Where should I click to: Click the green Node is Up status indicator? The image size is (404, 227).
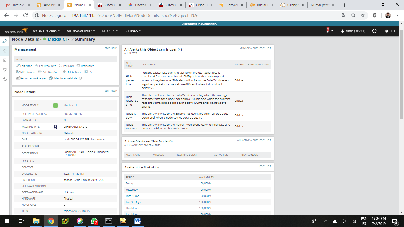55,106
